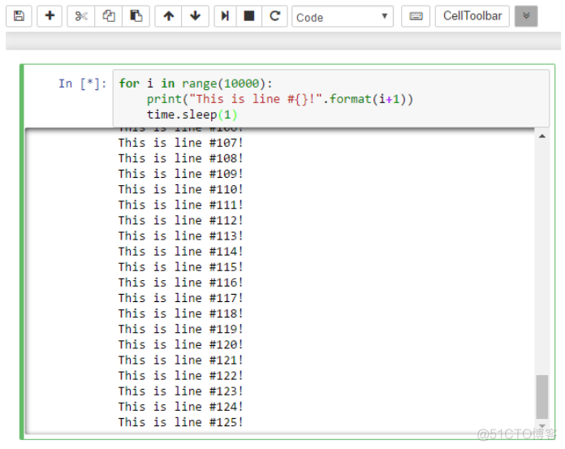
Task: Open cell type Code dropdown
Action: coord(343,16)
